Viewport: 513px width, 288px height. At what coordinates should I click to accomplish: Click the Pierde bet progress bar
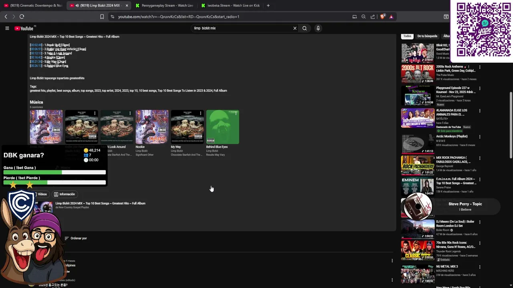coord(55,182)
